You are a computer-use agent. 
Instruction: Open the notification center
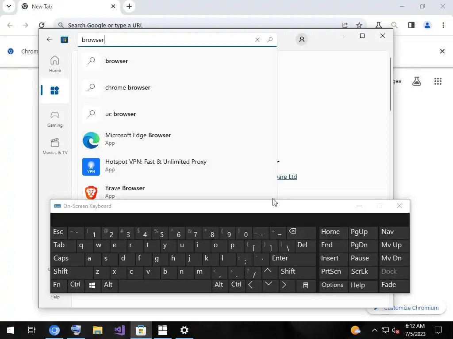[438, 330]
